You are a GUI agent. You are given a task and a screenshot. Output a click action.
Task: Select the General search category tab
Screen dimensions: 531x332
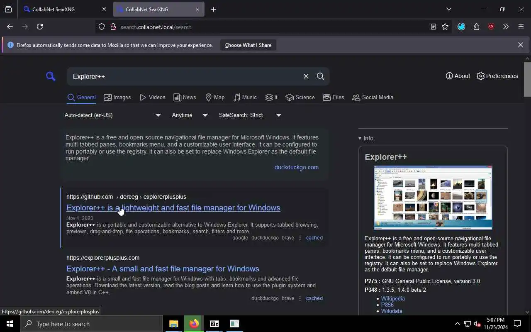(81, 97)
